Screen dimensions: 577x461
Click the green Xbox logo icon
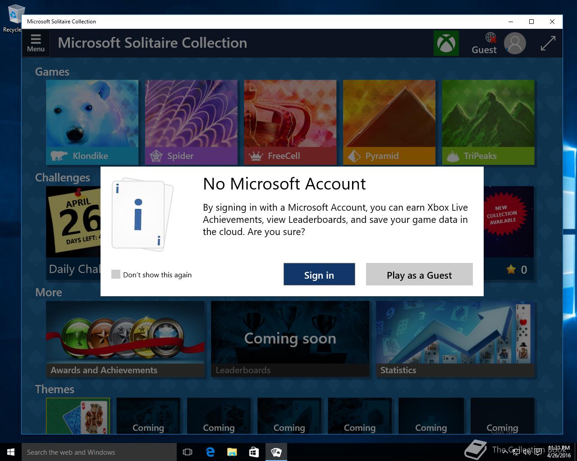coord(446,43)
